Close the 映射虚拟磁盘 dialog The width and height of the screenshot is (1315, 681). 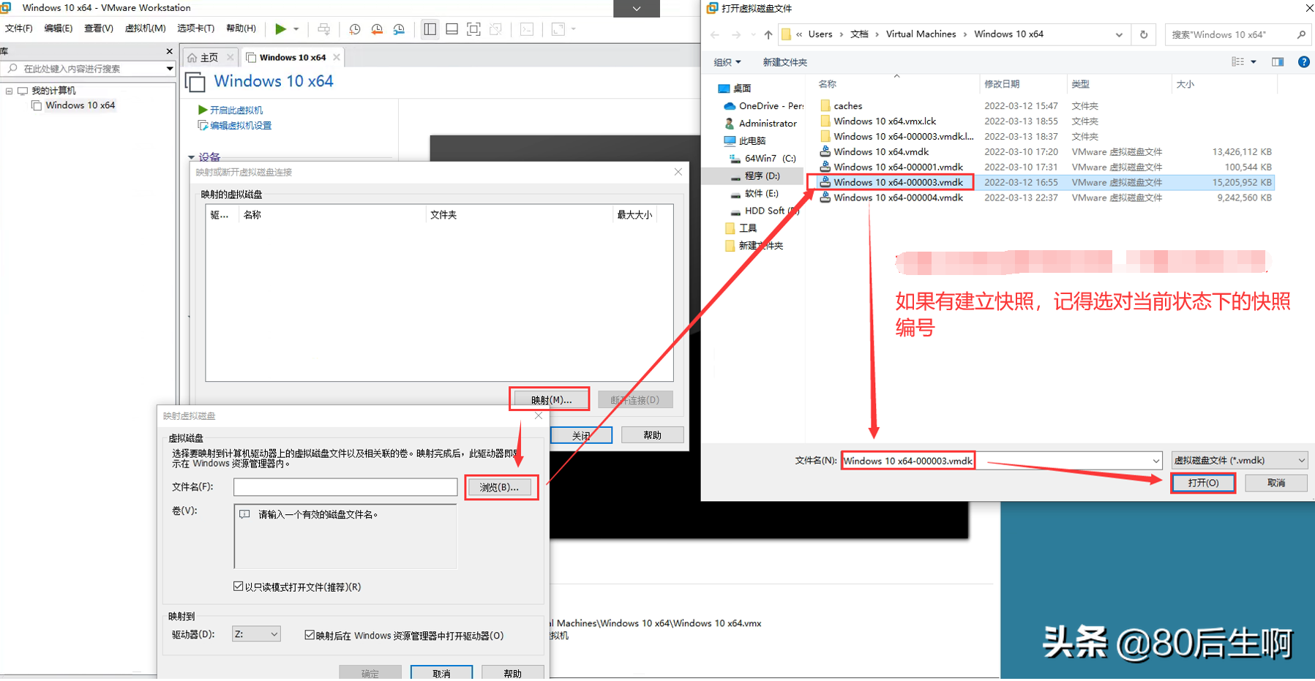[539, 415]
